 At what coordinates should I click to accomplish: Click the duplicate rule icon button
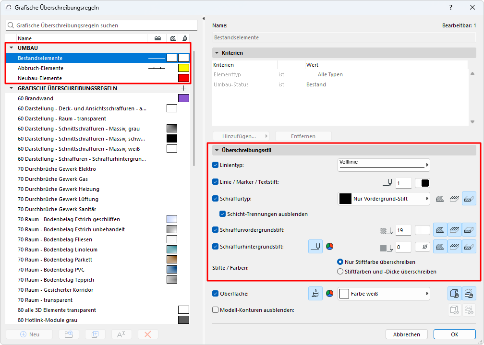tap(95, 334)
